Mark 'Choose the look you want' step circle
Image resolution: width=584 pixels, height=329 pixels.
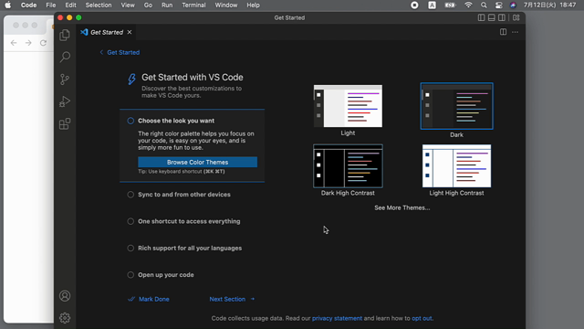tap(130, 121)
